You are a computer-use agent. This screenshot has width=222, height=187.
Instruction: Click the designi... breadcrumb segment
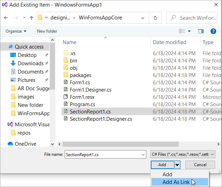tap(60, 18)
